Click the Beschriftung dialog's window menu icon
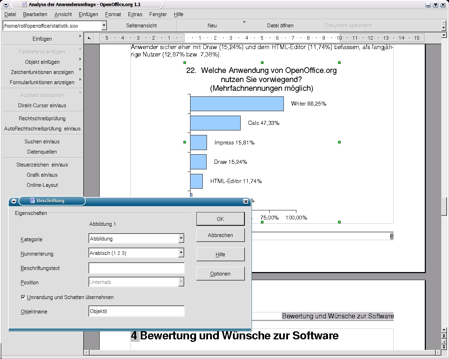This screenshot has height=359, width=449. 14,201
